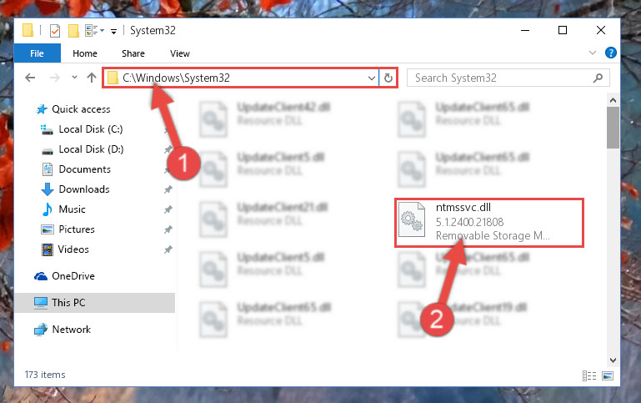
Task: Click the up one level arrow
Action: (x=92, y=78)
